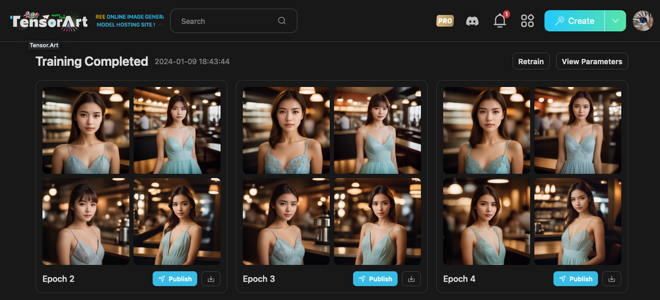Screen dimensions: 660x300
Task: Open the PRO membership badge
Action: tap(445, 21)
